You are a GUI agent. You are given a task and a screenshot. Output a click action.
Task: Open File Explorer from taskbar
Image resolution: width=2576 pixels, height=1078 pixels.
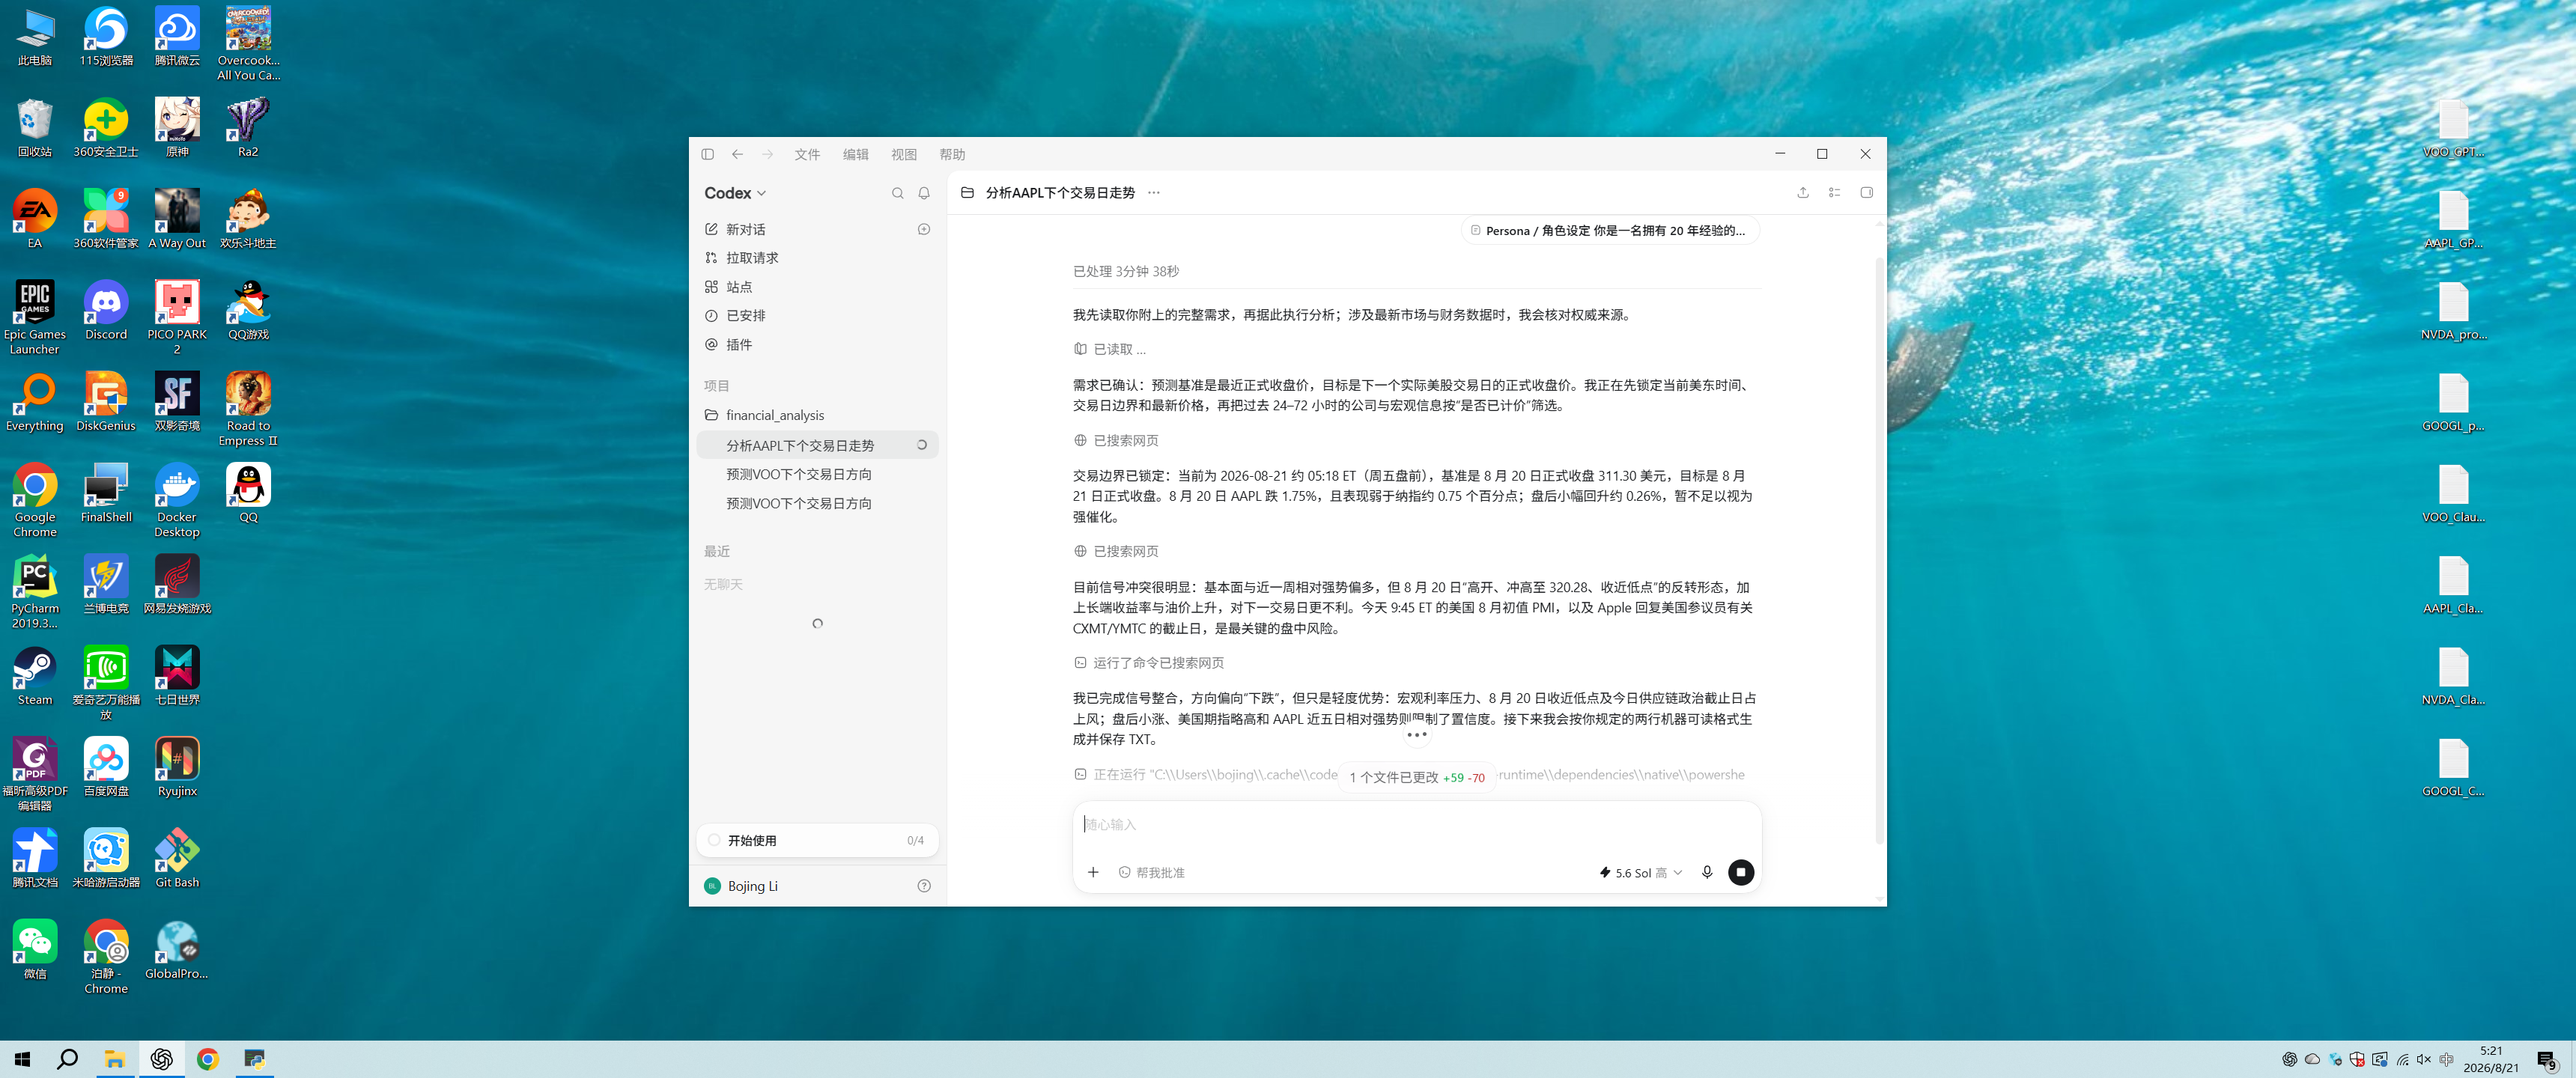pos(115,1059)
